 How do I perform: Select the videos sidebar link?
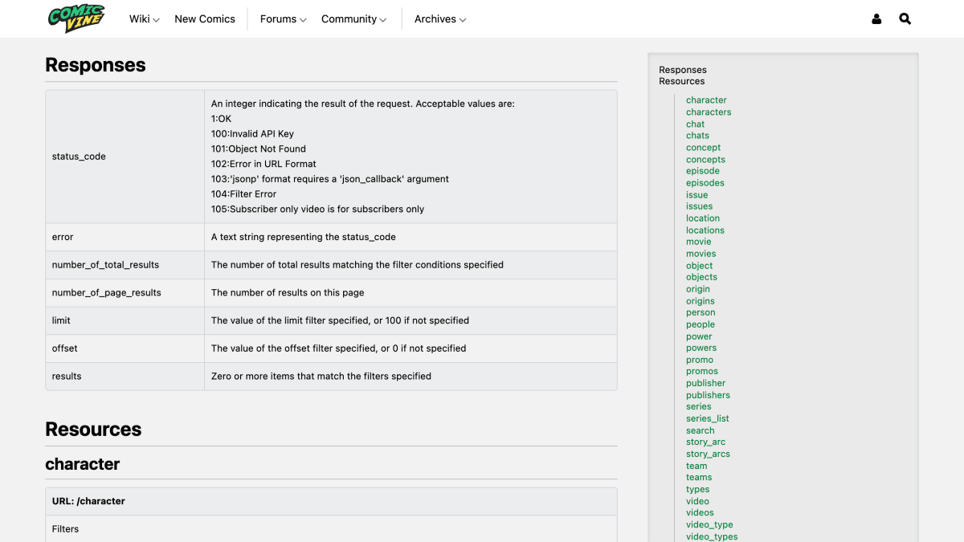(700, 512)
